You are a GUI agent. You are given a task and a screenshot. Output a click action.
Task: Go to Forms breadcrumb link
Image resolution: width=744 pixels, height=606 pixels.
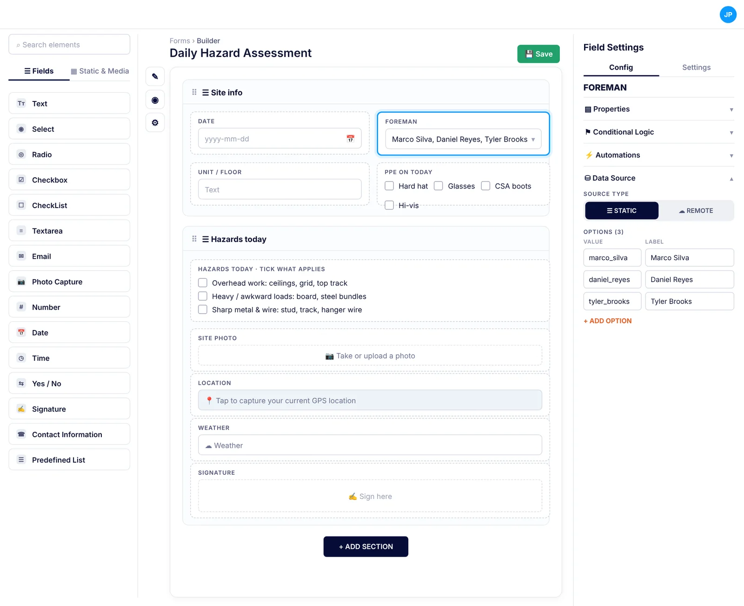coord(179,40)
